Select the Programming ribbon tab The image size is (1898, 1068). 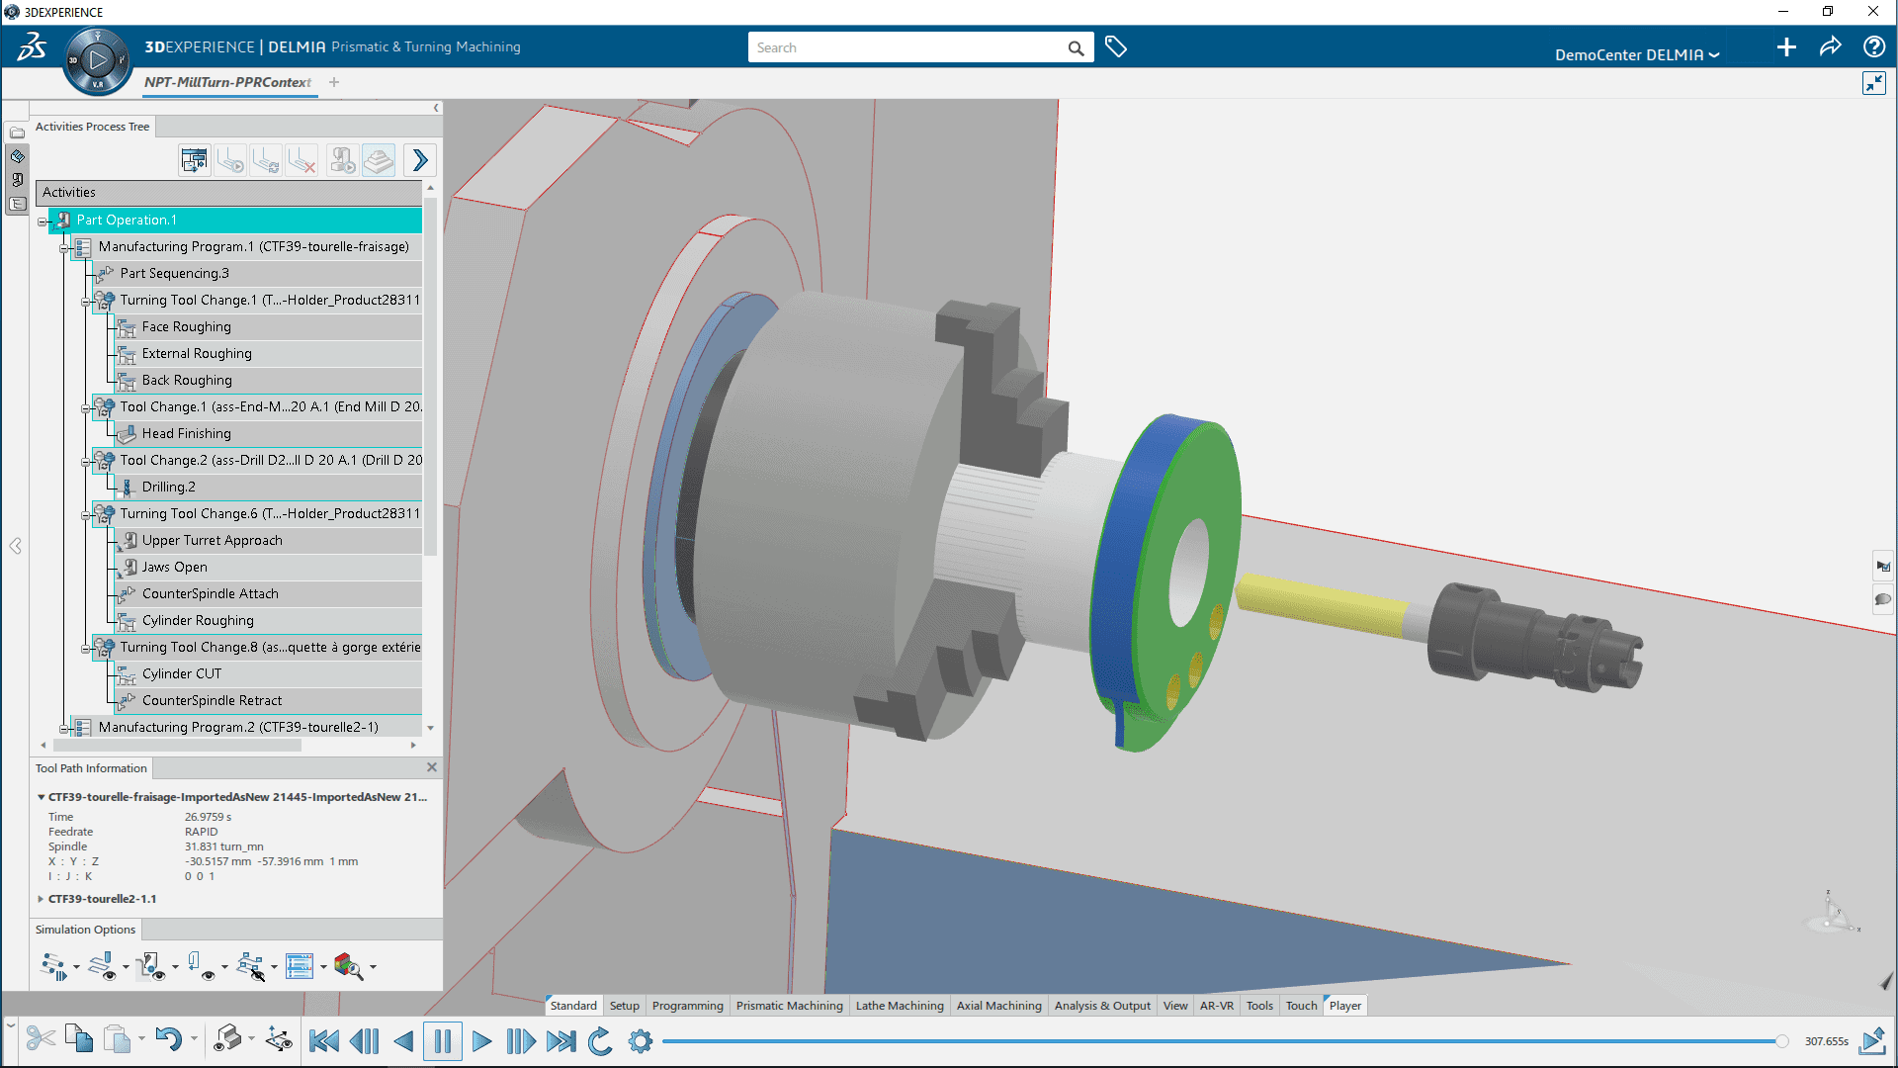click(x=688, y=1004)
